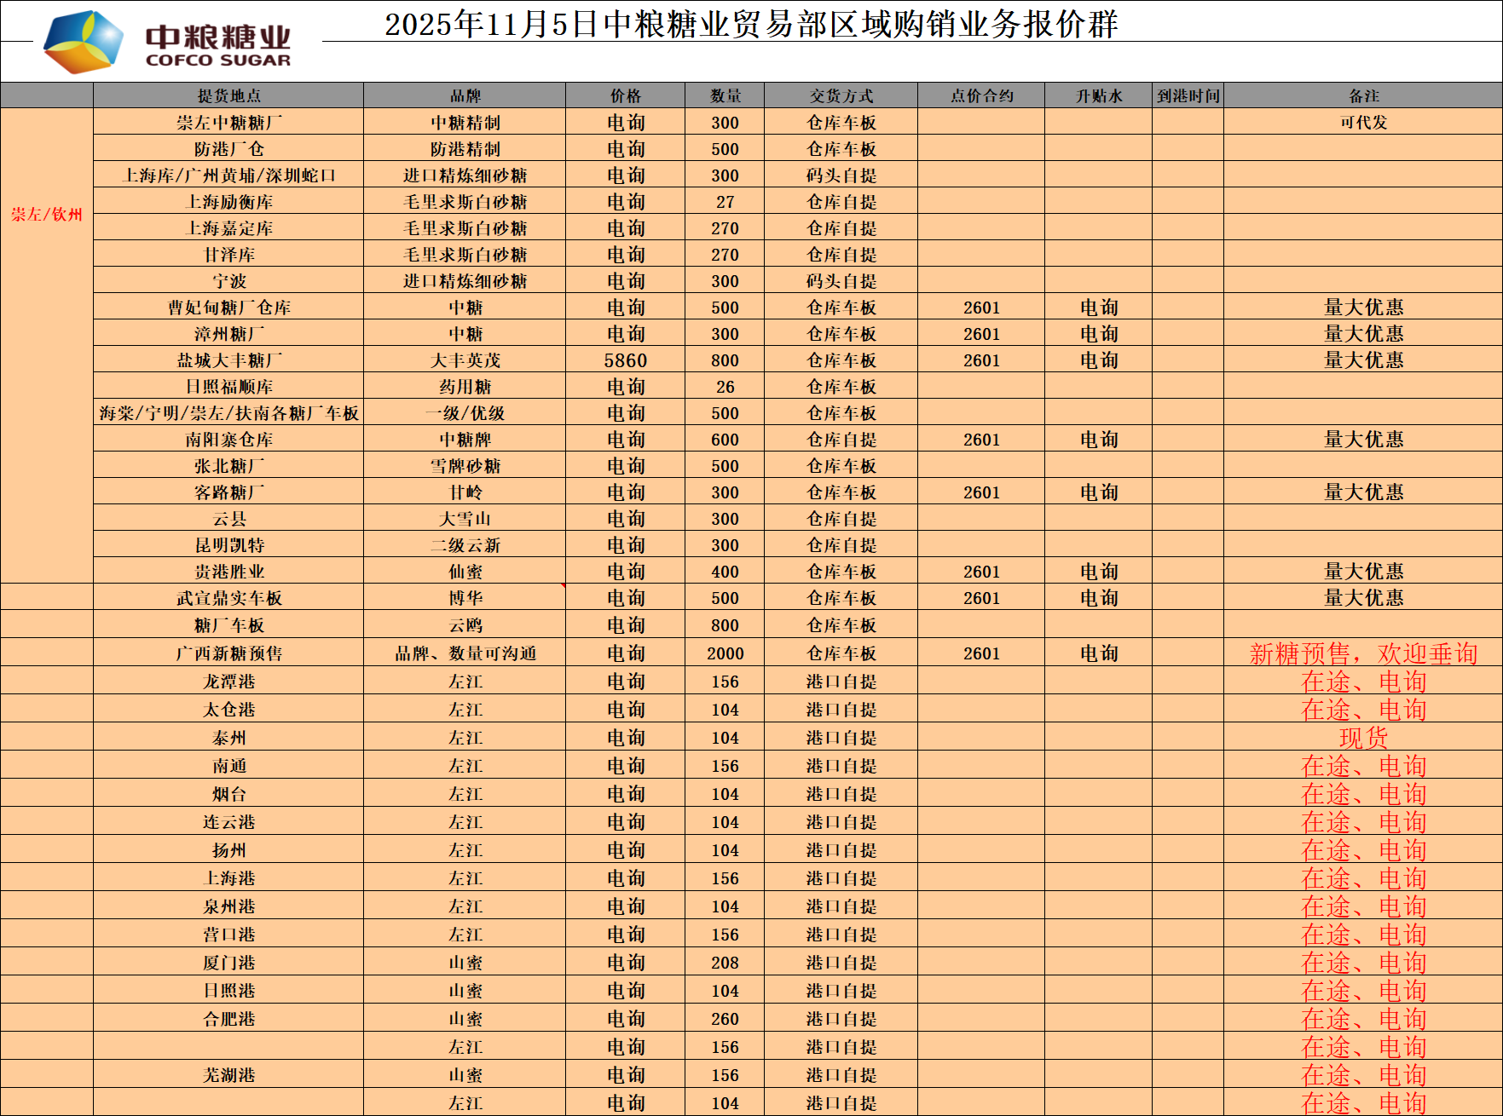Click the price cell showing 5860

pos(625,360)
